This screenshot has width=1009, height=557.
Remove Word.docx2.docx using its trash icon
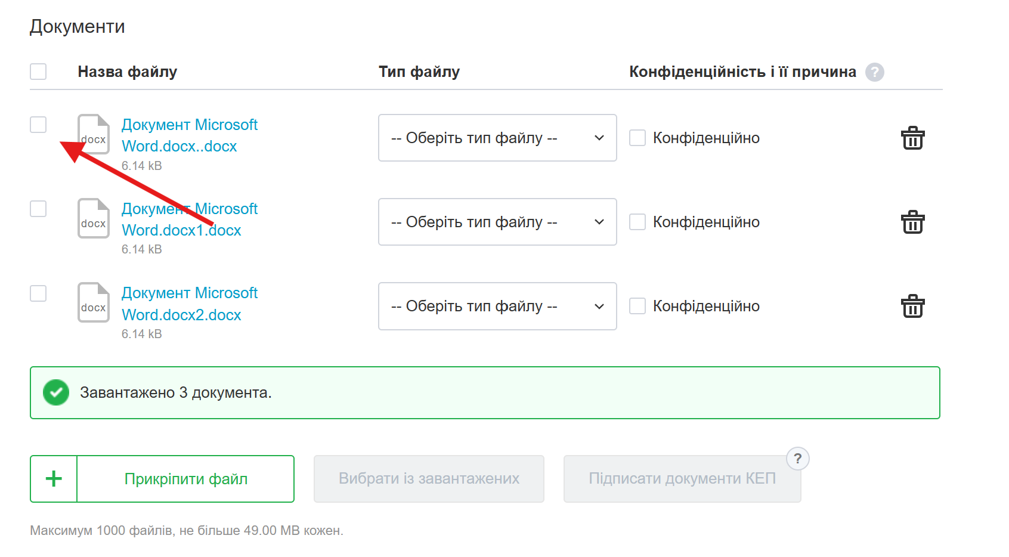pos(912,307)
